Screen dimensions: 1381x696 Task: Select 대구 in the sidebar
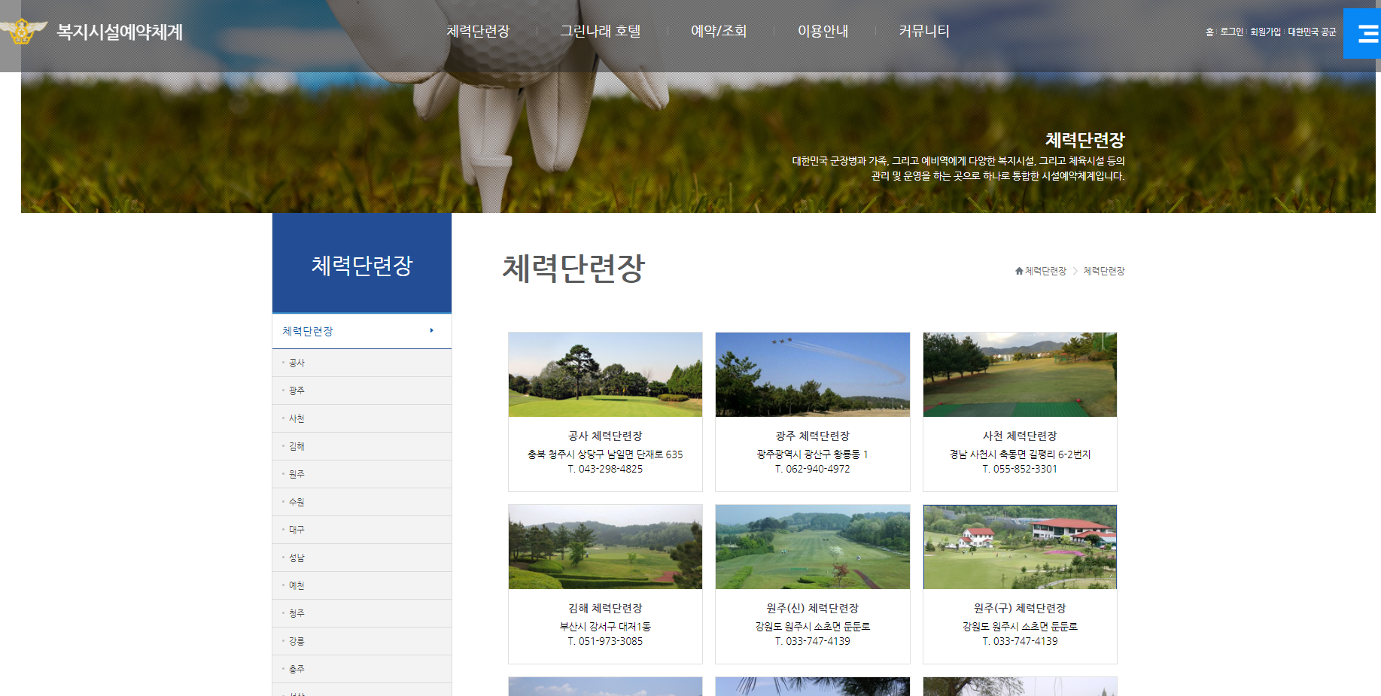click(x=362, y=530)
